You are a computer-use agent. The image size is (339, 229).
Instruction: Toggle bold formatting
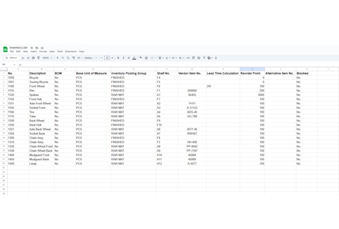[118, 58]
